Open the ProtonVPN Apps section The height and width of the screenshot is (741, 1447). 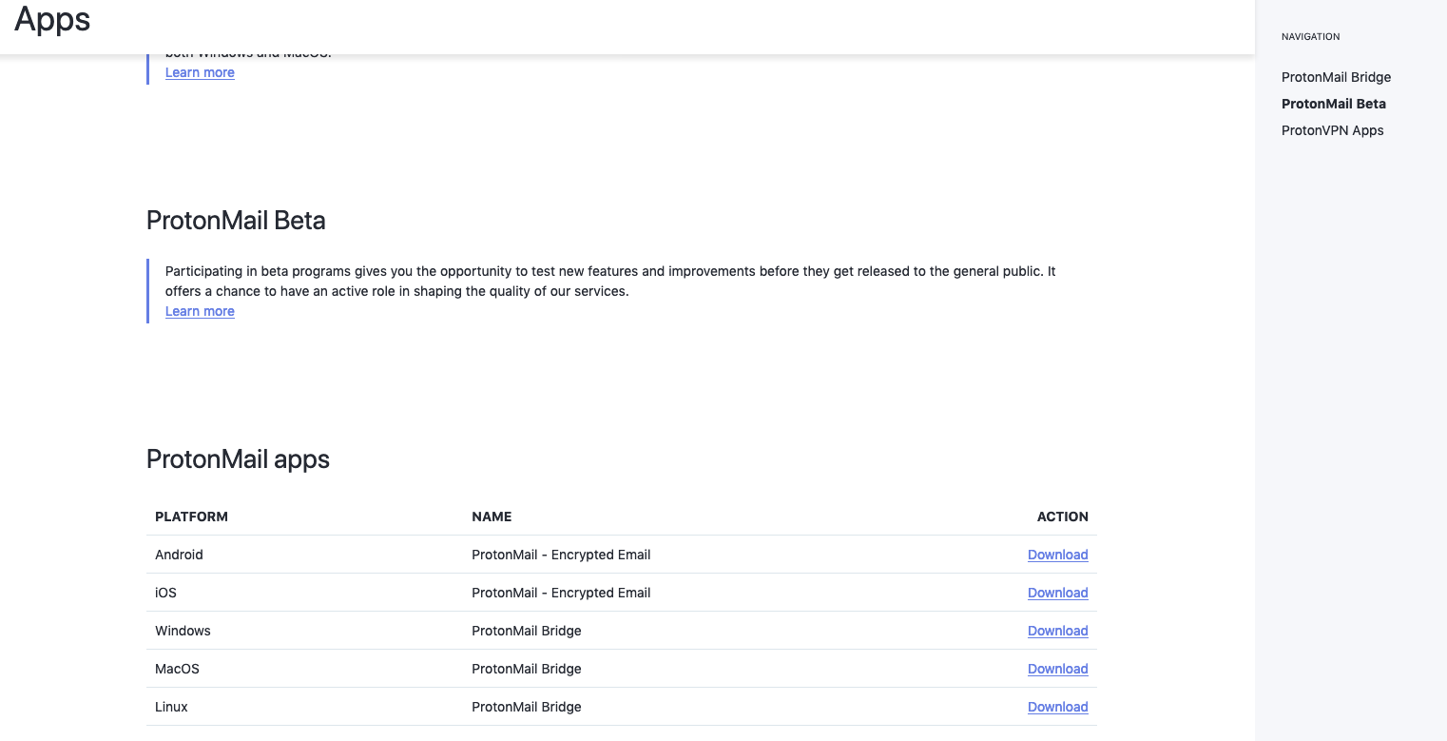(1332, 130)
